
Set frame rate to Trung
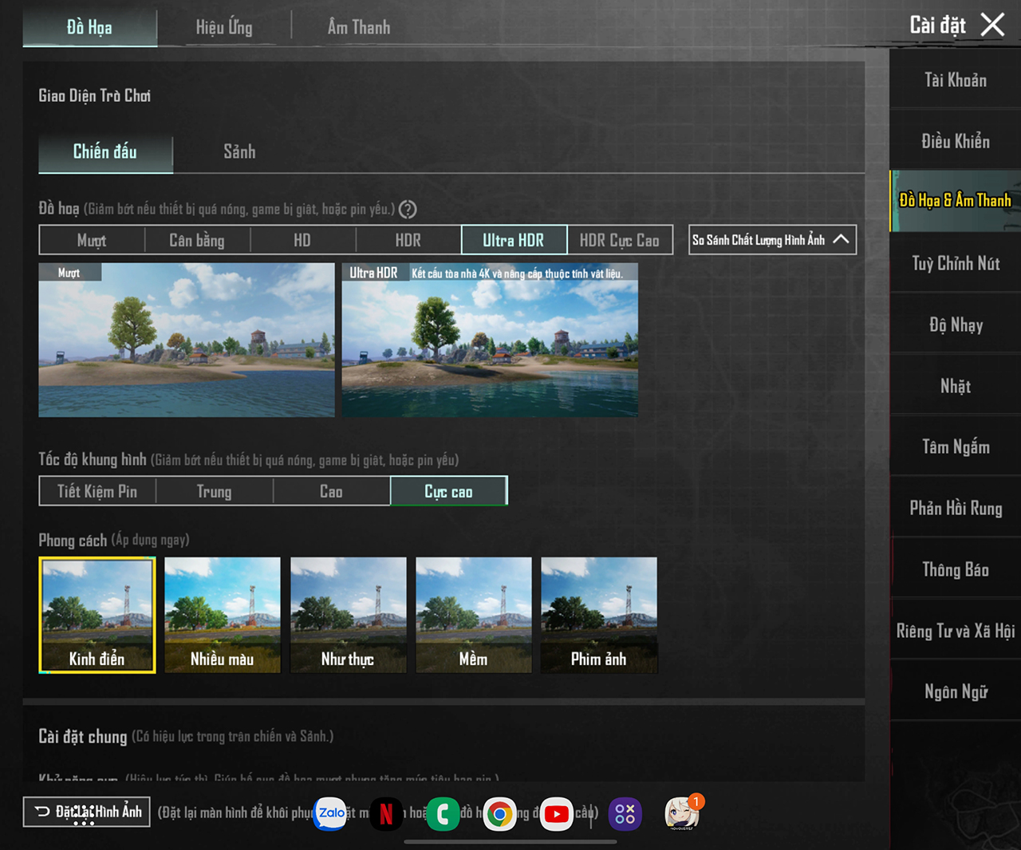point(215,491)
